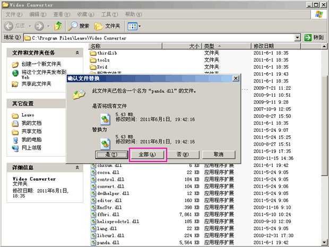Open 共享文档 in other places
This screenshot has height=247, width=329.
(31, 131)
